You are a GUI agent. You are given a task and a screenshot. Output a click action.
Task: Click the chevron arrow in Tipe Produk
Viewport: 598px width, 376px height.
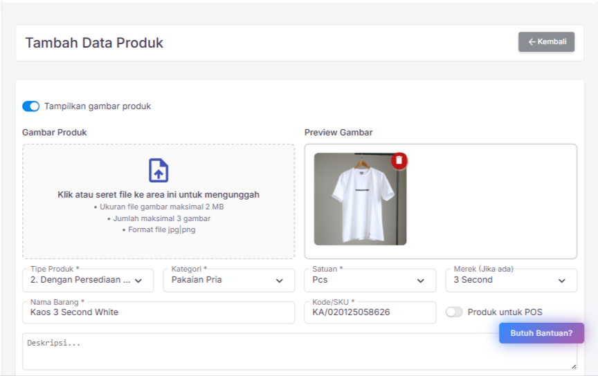[x=138, y=281]
